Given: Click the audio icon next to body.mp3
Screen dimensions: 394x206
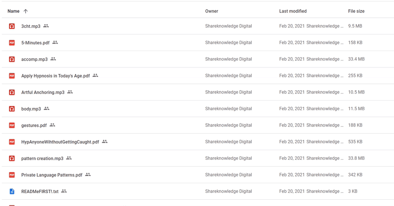Looking at the screenshot, I should [x=12, y=109].
